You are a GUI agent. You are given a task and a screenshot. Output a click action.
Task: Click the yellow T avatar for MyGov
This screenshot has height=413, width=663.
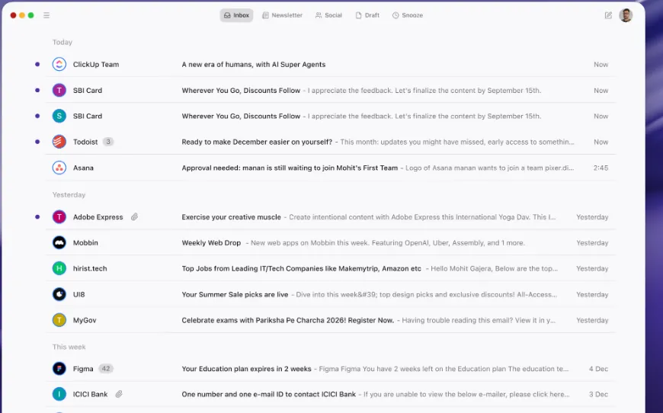tap(59, 320)
